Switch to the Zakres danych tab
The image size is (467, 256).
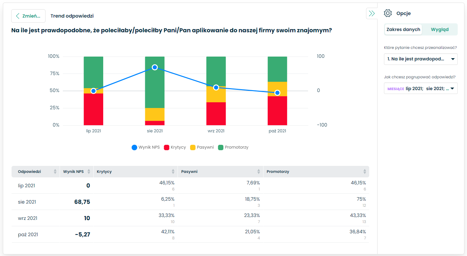pos(403,29)
